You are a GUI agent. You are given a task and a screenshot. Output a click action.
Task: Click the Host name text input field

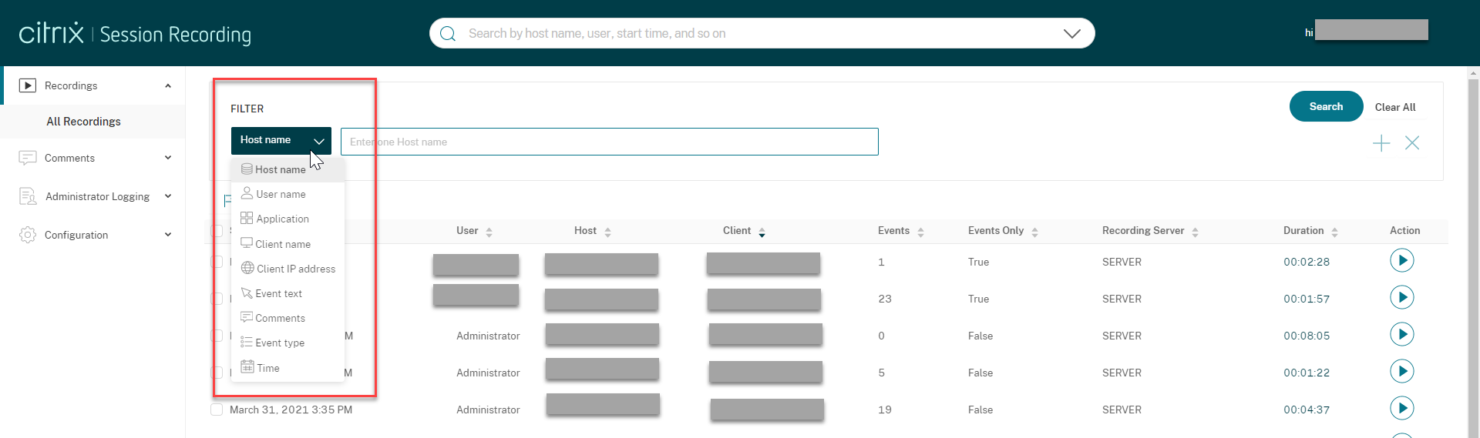click(609, 142)
